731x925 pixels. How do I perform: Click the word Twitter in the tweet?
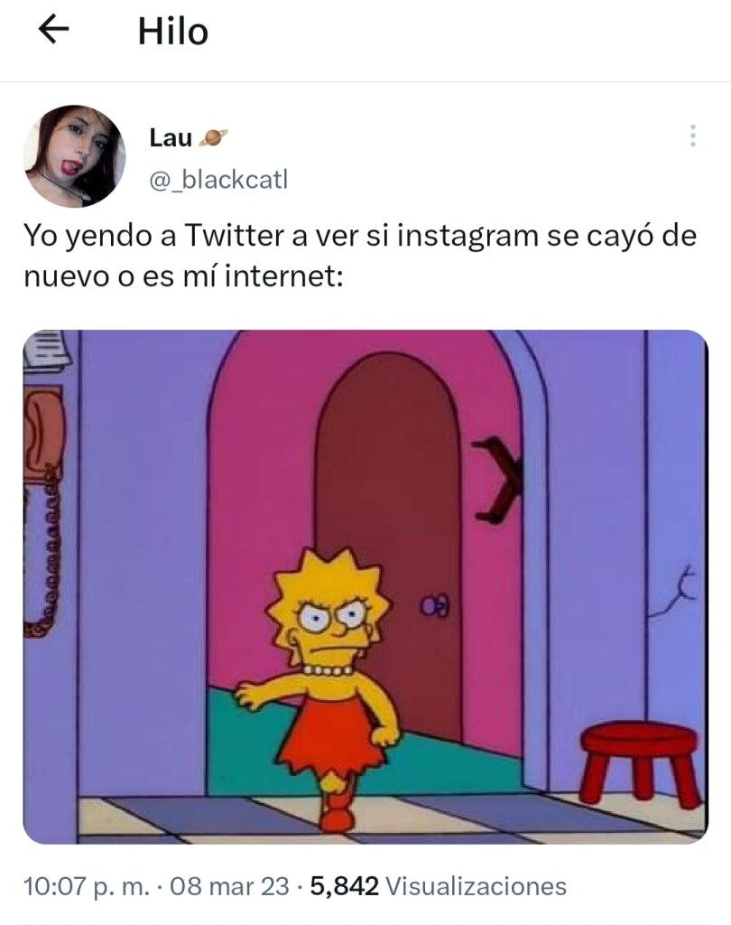[234, 236]
